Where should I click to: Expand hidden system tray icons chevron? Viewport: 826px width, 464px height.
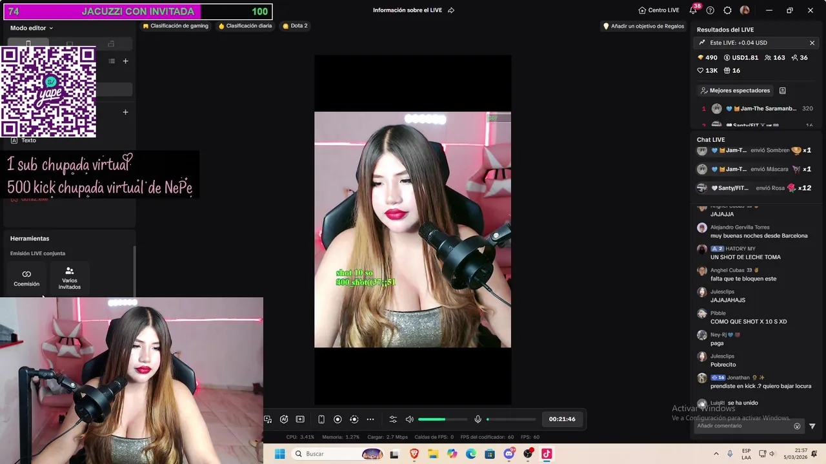[716, 454]
